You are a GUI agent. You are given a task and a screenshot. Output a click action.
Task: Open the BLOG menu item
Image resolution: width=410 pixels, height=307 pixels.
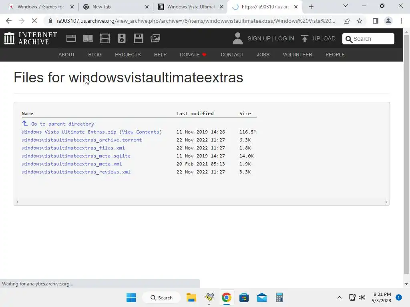coord(95,55)
